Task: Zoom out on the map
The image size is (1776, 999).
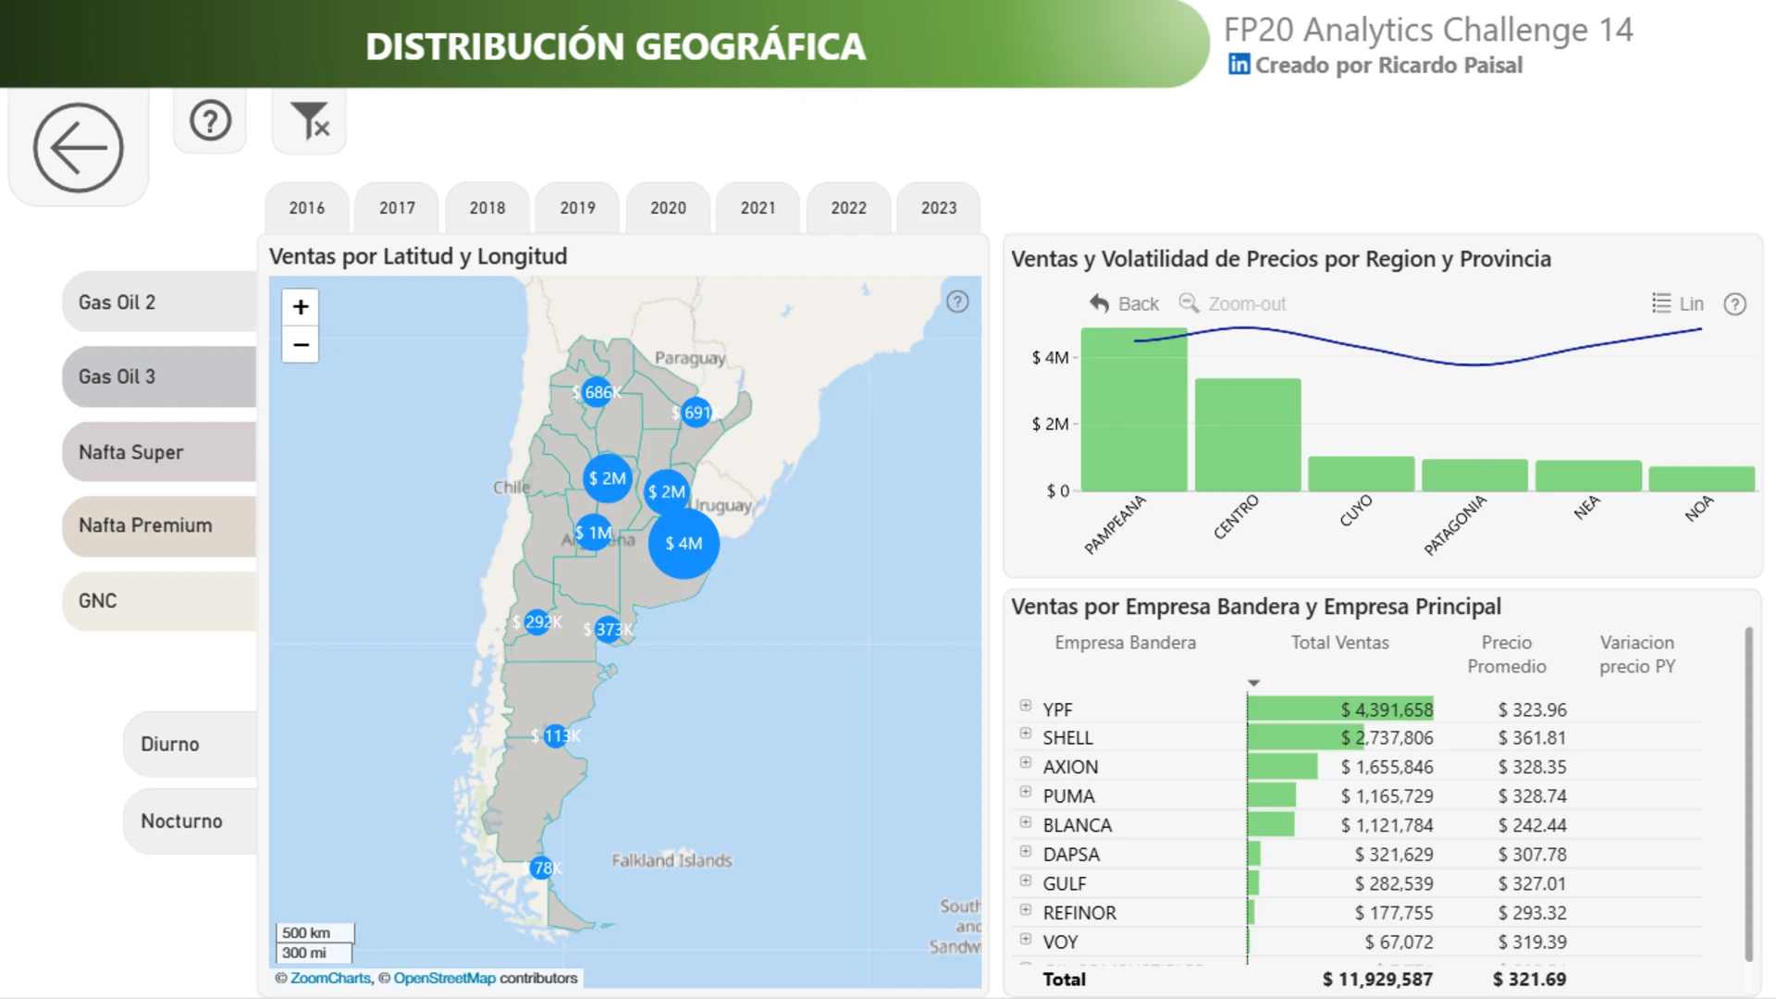Action: [301, 345]
